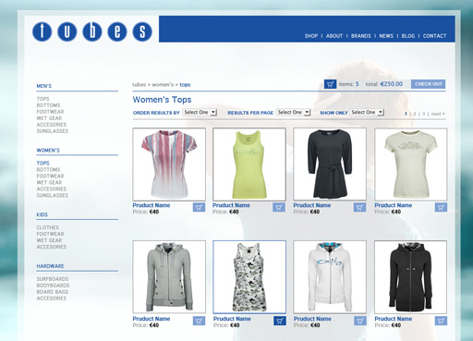
Task: Add grey zip hoodie to cart
Action: [x=199, y=321]
